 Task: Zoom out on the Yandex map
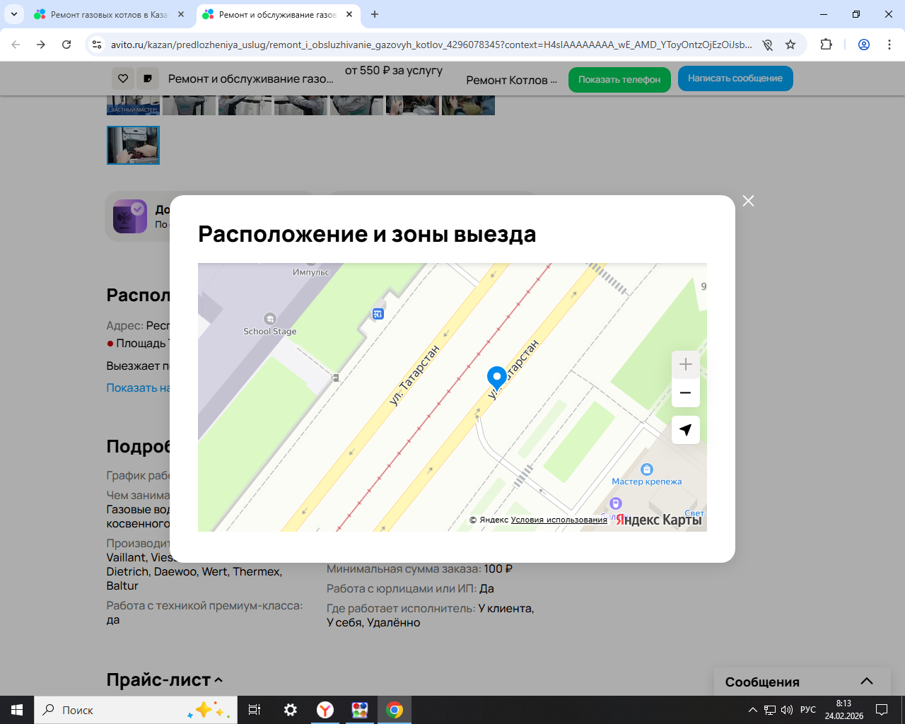pos(685,393)
